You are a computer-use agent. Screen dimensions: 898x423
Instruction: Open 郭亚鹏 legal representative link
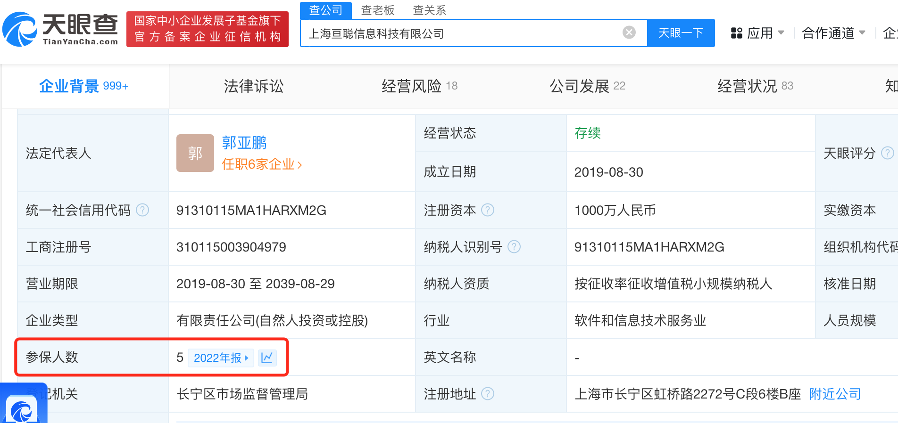point(244,142)
